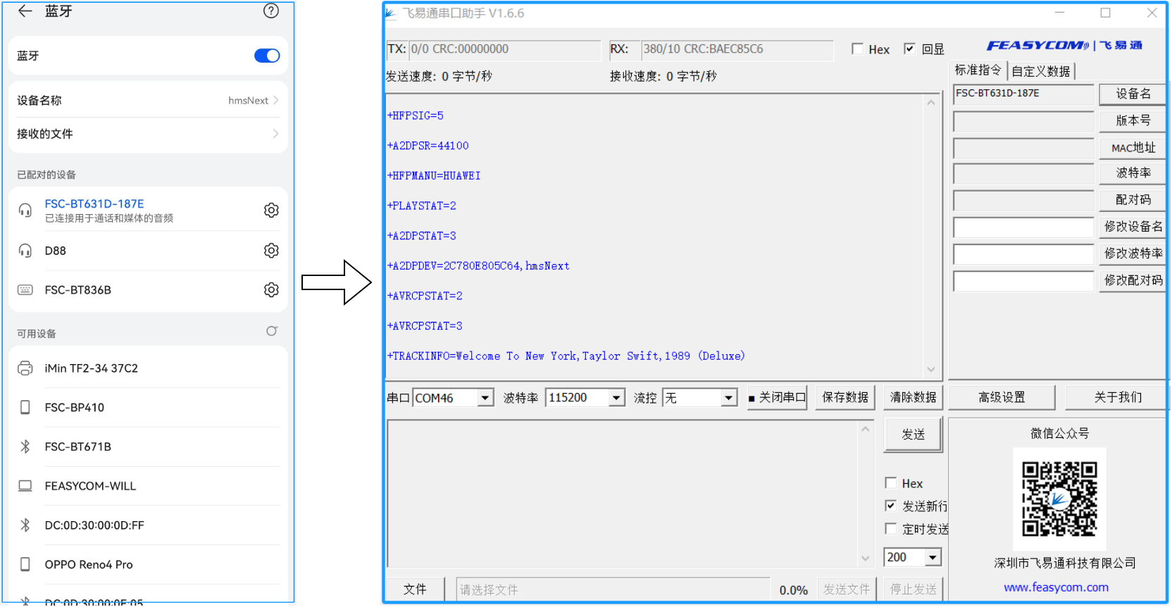Tap the back arrow in Bluetooth settings
Image resolution: width=1172 pixels, height=607 pixels.
25,11
